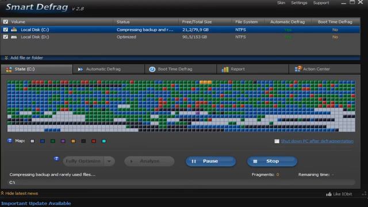
Task: Click the red map legend swatch
Action: tap(94, 141)
